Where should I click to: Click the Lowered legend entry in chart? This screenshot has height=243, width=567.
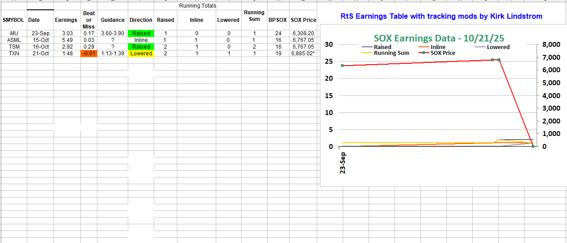pyautogui.click(x=498, y=47)
